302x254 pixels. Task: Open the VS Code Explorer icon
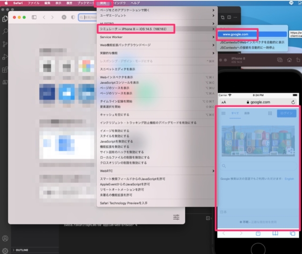pos(5,19)
